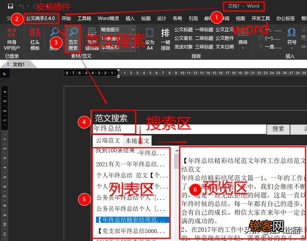The width and height of the screenshot is (307, 241).
Task: Insert the 一是...... numbering format
Action: click(x=270, y=47)
